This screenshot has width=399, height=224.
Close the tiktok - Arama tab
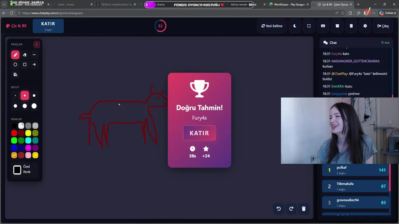tap(92, 4)
